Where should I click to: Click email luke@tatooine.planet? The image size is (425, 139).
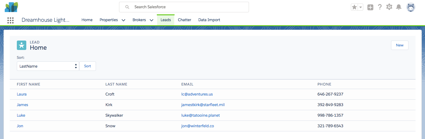tap(201, 115)
